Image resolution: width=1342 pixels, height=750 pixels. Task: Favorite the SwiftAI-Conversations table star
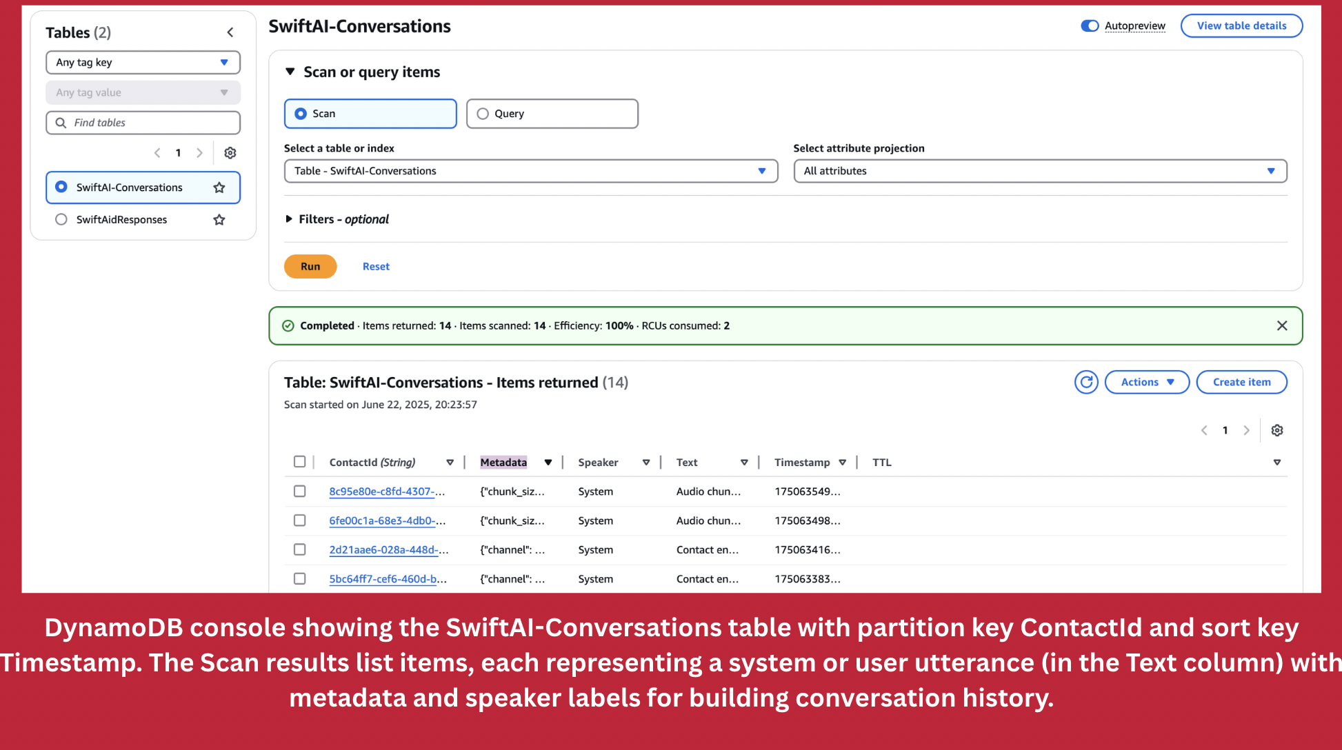coord(219,187)
